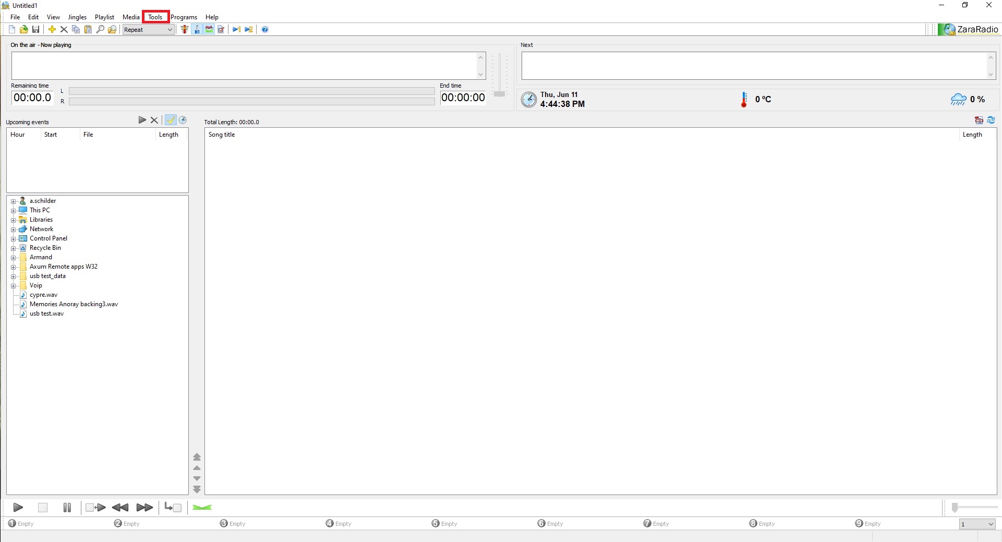Screen dimensions: 1002x542
Task: Open the Tools menu
Action: pos(155,17)
